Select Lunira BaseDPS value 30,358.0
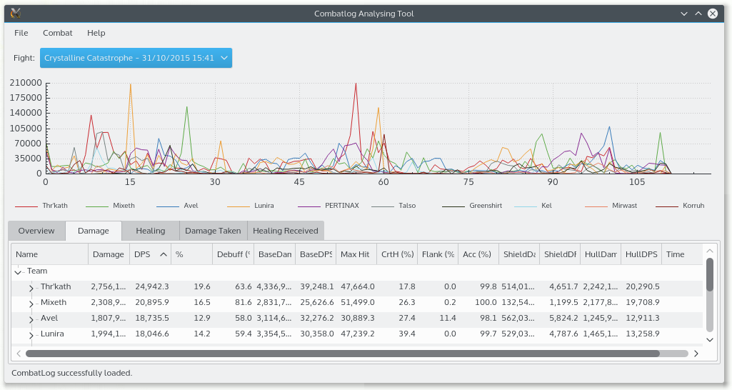732x390 pixels. [x=317, y=334]
